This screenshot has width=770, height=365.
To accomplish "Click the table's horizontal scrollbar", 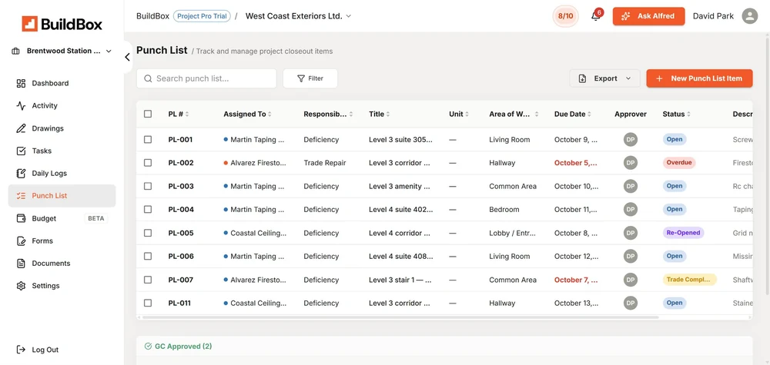I will click(400, 317).
